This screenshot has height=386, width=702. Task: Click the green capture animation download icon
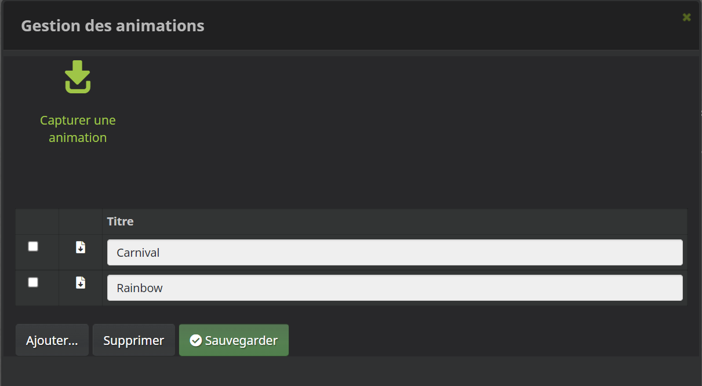tap(78, 77)
